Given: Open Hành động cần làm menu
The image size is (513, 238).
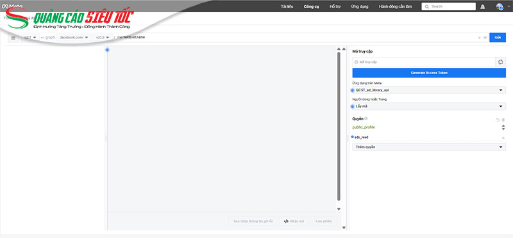Looking at the screenshot, I should pyautogui.click(x=395, y=6).
